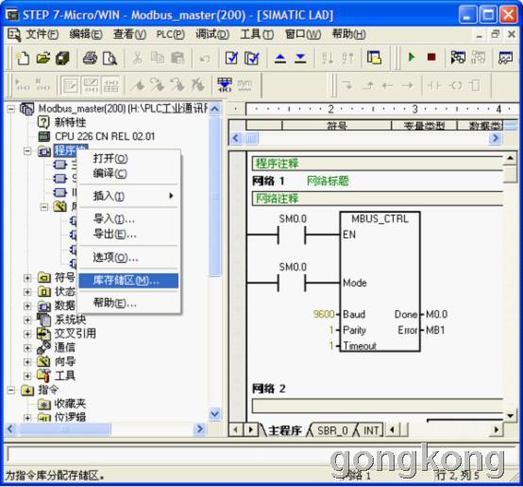Expand the 状态 status chart node

(x=27, y=291)
